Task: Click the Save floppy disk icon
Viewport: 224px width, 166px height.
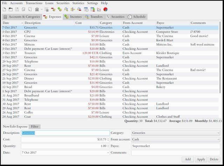Action: [x=17, y=9]
